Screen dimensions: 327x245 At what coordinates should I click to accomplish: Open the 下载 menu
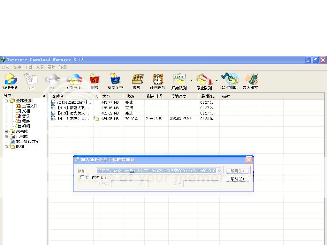pos(28,67)
